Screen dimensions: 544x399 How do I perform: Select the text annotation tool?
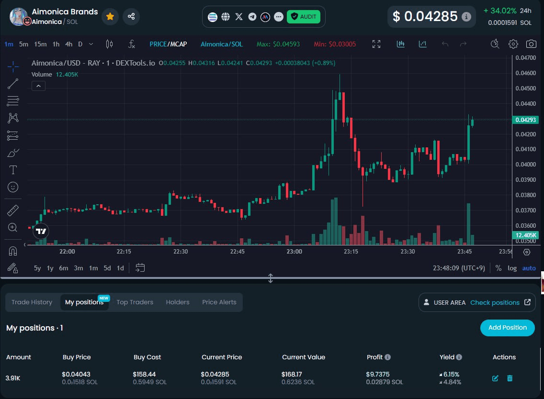13,170
